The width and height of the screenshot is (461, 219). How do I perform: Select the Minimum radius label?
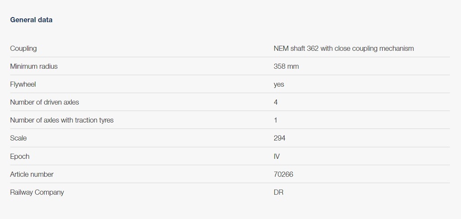[x=34, y=66]
